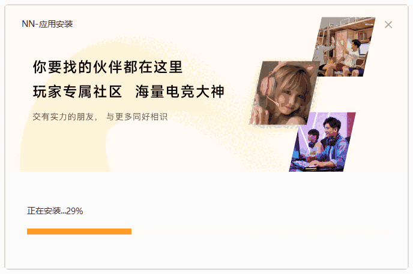Click the headline 你要找的伙伴都在这里
This screenshot has width=413, height=274.
coord(107,66)
